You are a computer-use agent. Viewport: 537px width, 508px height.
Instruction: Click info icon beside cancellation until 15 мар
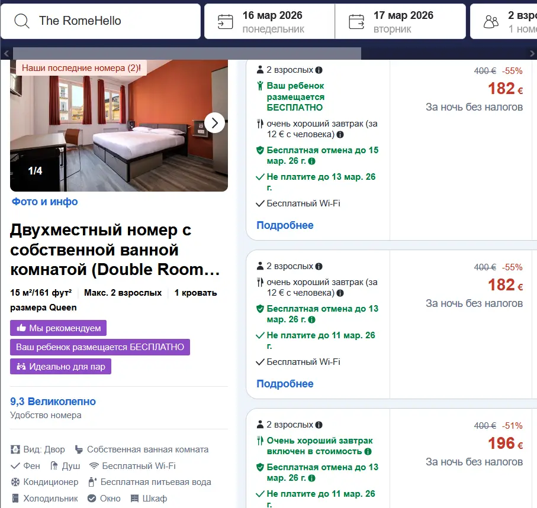[x=312, y=161]
